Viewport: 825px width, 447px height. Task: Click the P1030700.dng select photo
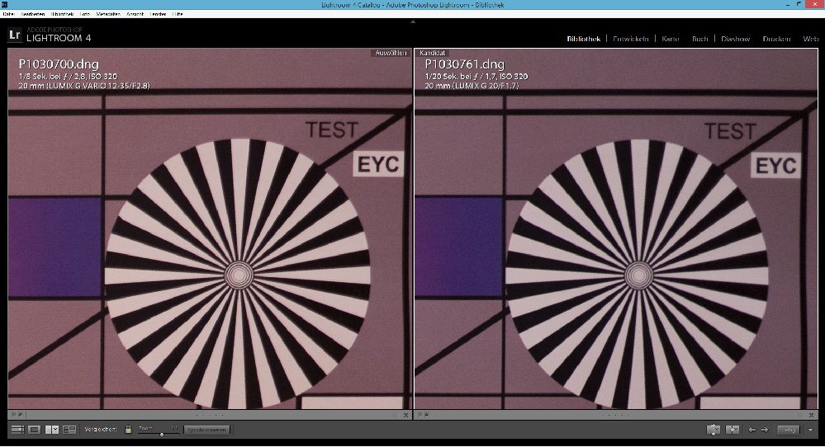[210, 228]
